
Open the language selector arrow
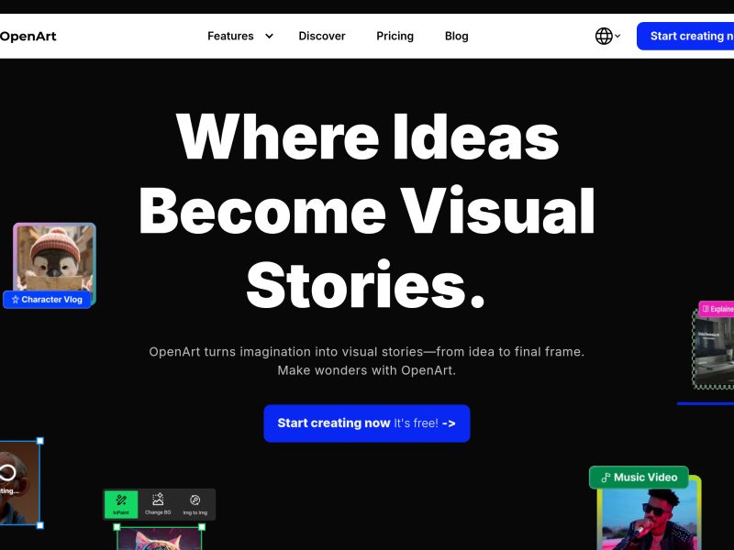pos(618,36)
